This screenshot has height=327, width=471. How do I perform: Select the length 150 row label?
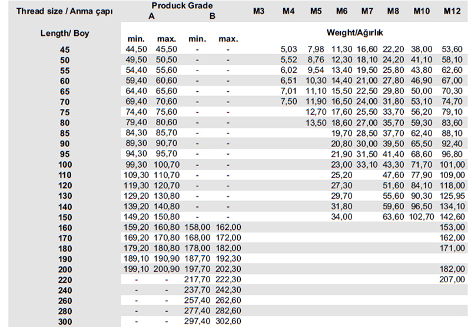pos(65,216)
